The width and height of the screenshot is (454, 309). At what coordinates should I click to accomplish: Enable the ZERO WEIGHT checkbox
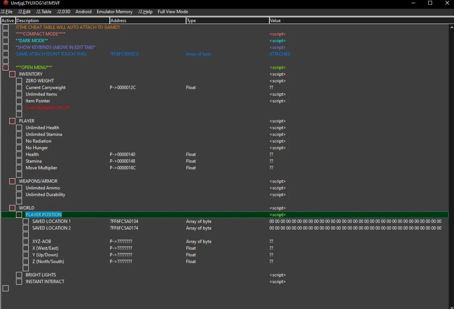pyautogui.click(x=19, y=81)
